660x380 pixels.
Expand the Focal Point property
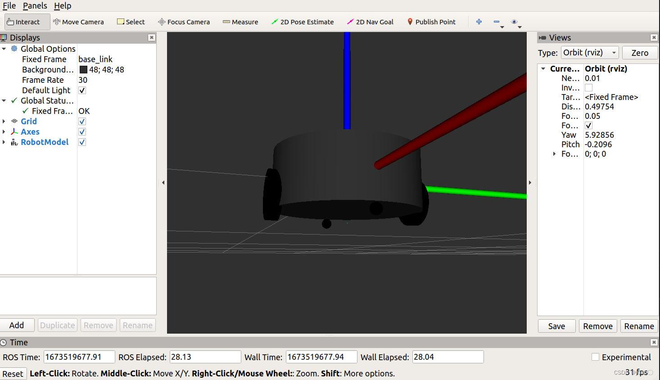554,154
